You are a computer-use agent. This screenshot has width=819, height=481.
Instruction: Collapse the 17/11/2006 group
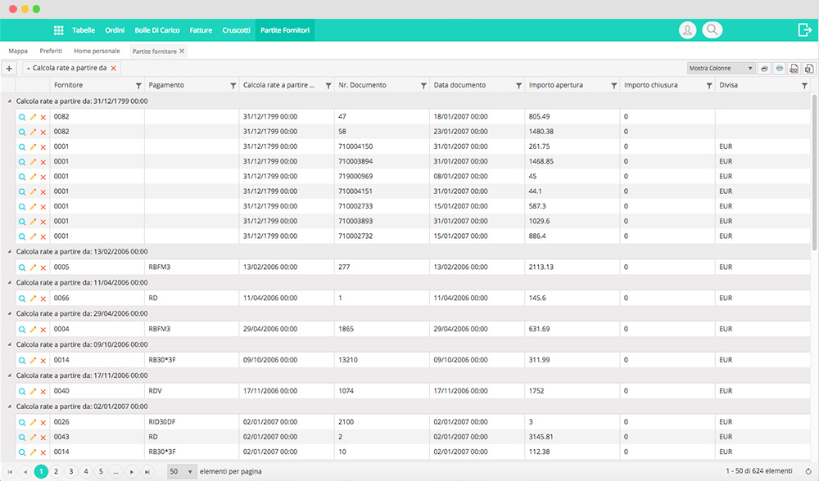point(9,375)
